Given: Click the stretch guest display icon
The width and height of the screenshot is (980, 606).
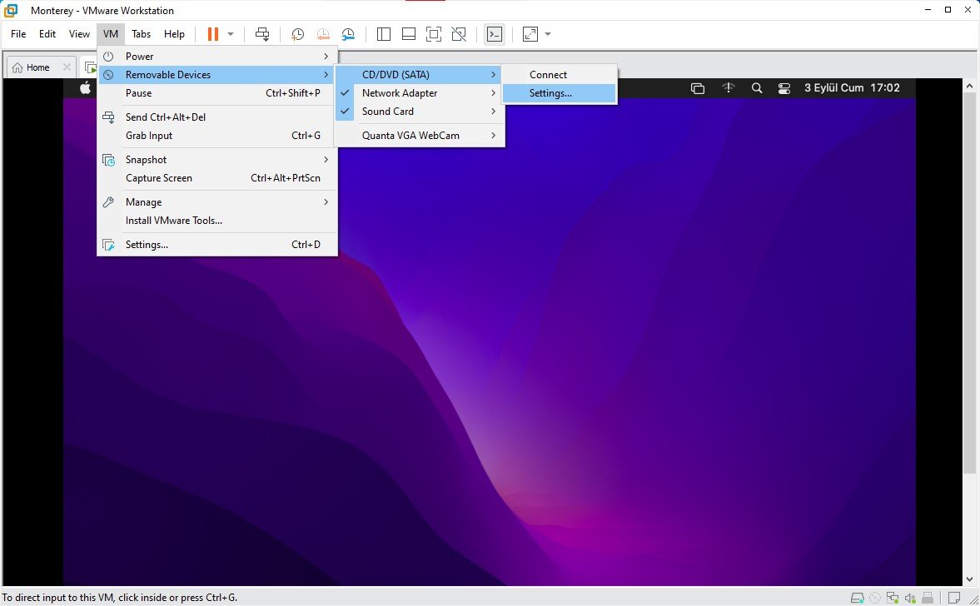Looking at the screenshot, I should click(x=530, y=34).
